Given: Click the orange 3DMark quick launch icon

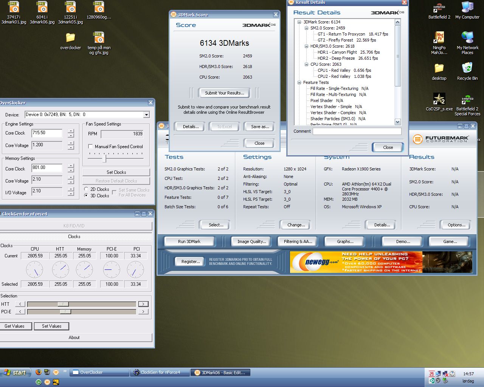Looking at the screenshot, I should pos(56,372).
